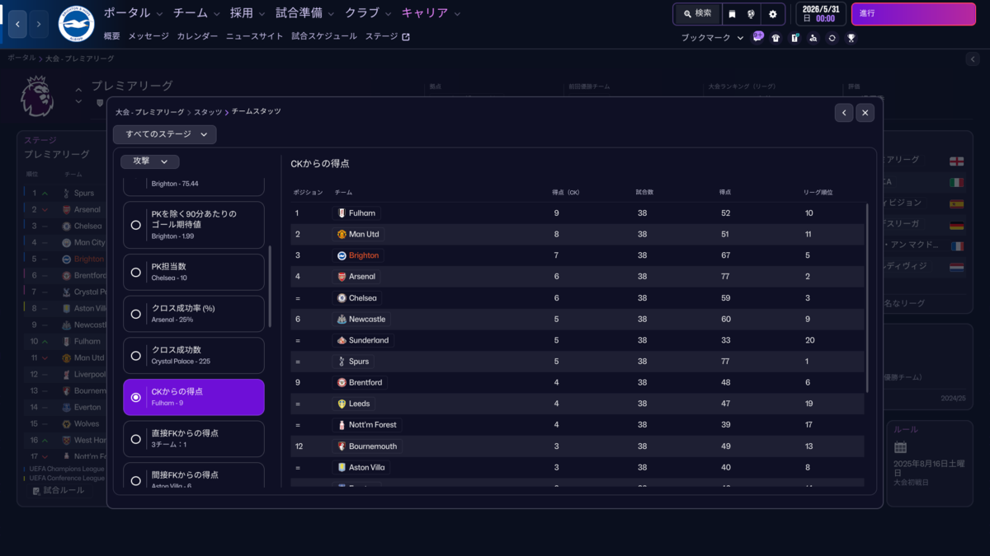The width and height of the screenshot is (990, 556).
Task: Expand ポータル menu dropdown
Action: click(134, 13)
